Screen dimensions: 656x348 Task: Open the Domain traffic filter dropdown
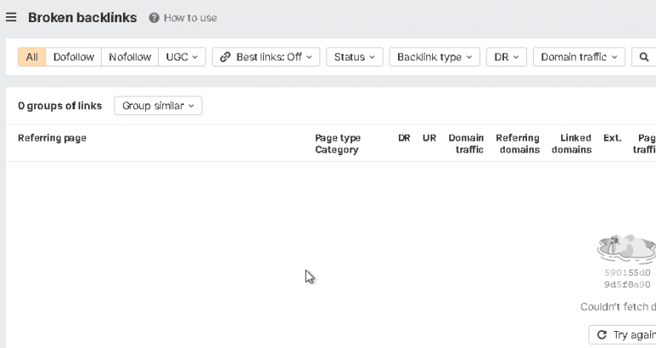click(x=579, y=57)
